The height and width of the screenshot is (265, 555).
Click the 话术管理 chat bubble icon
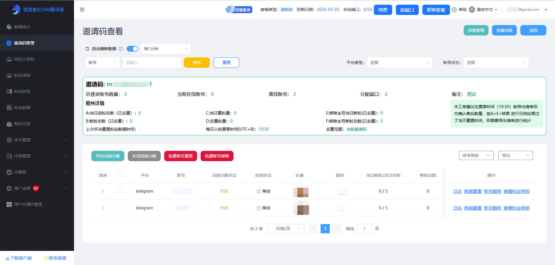[x=9, y=140]
